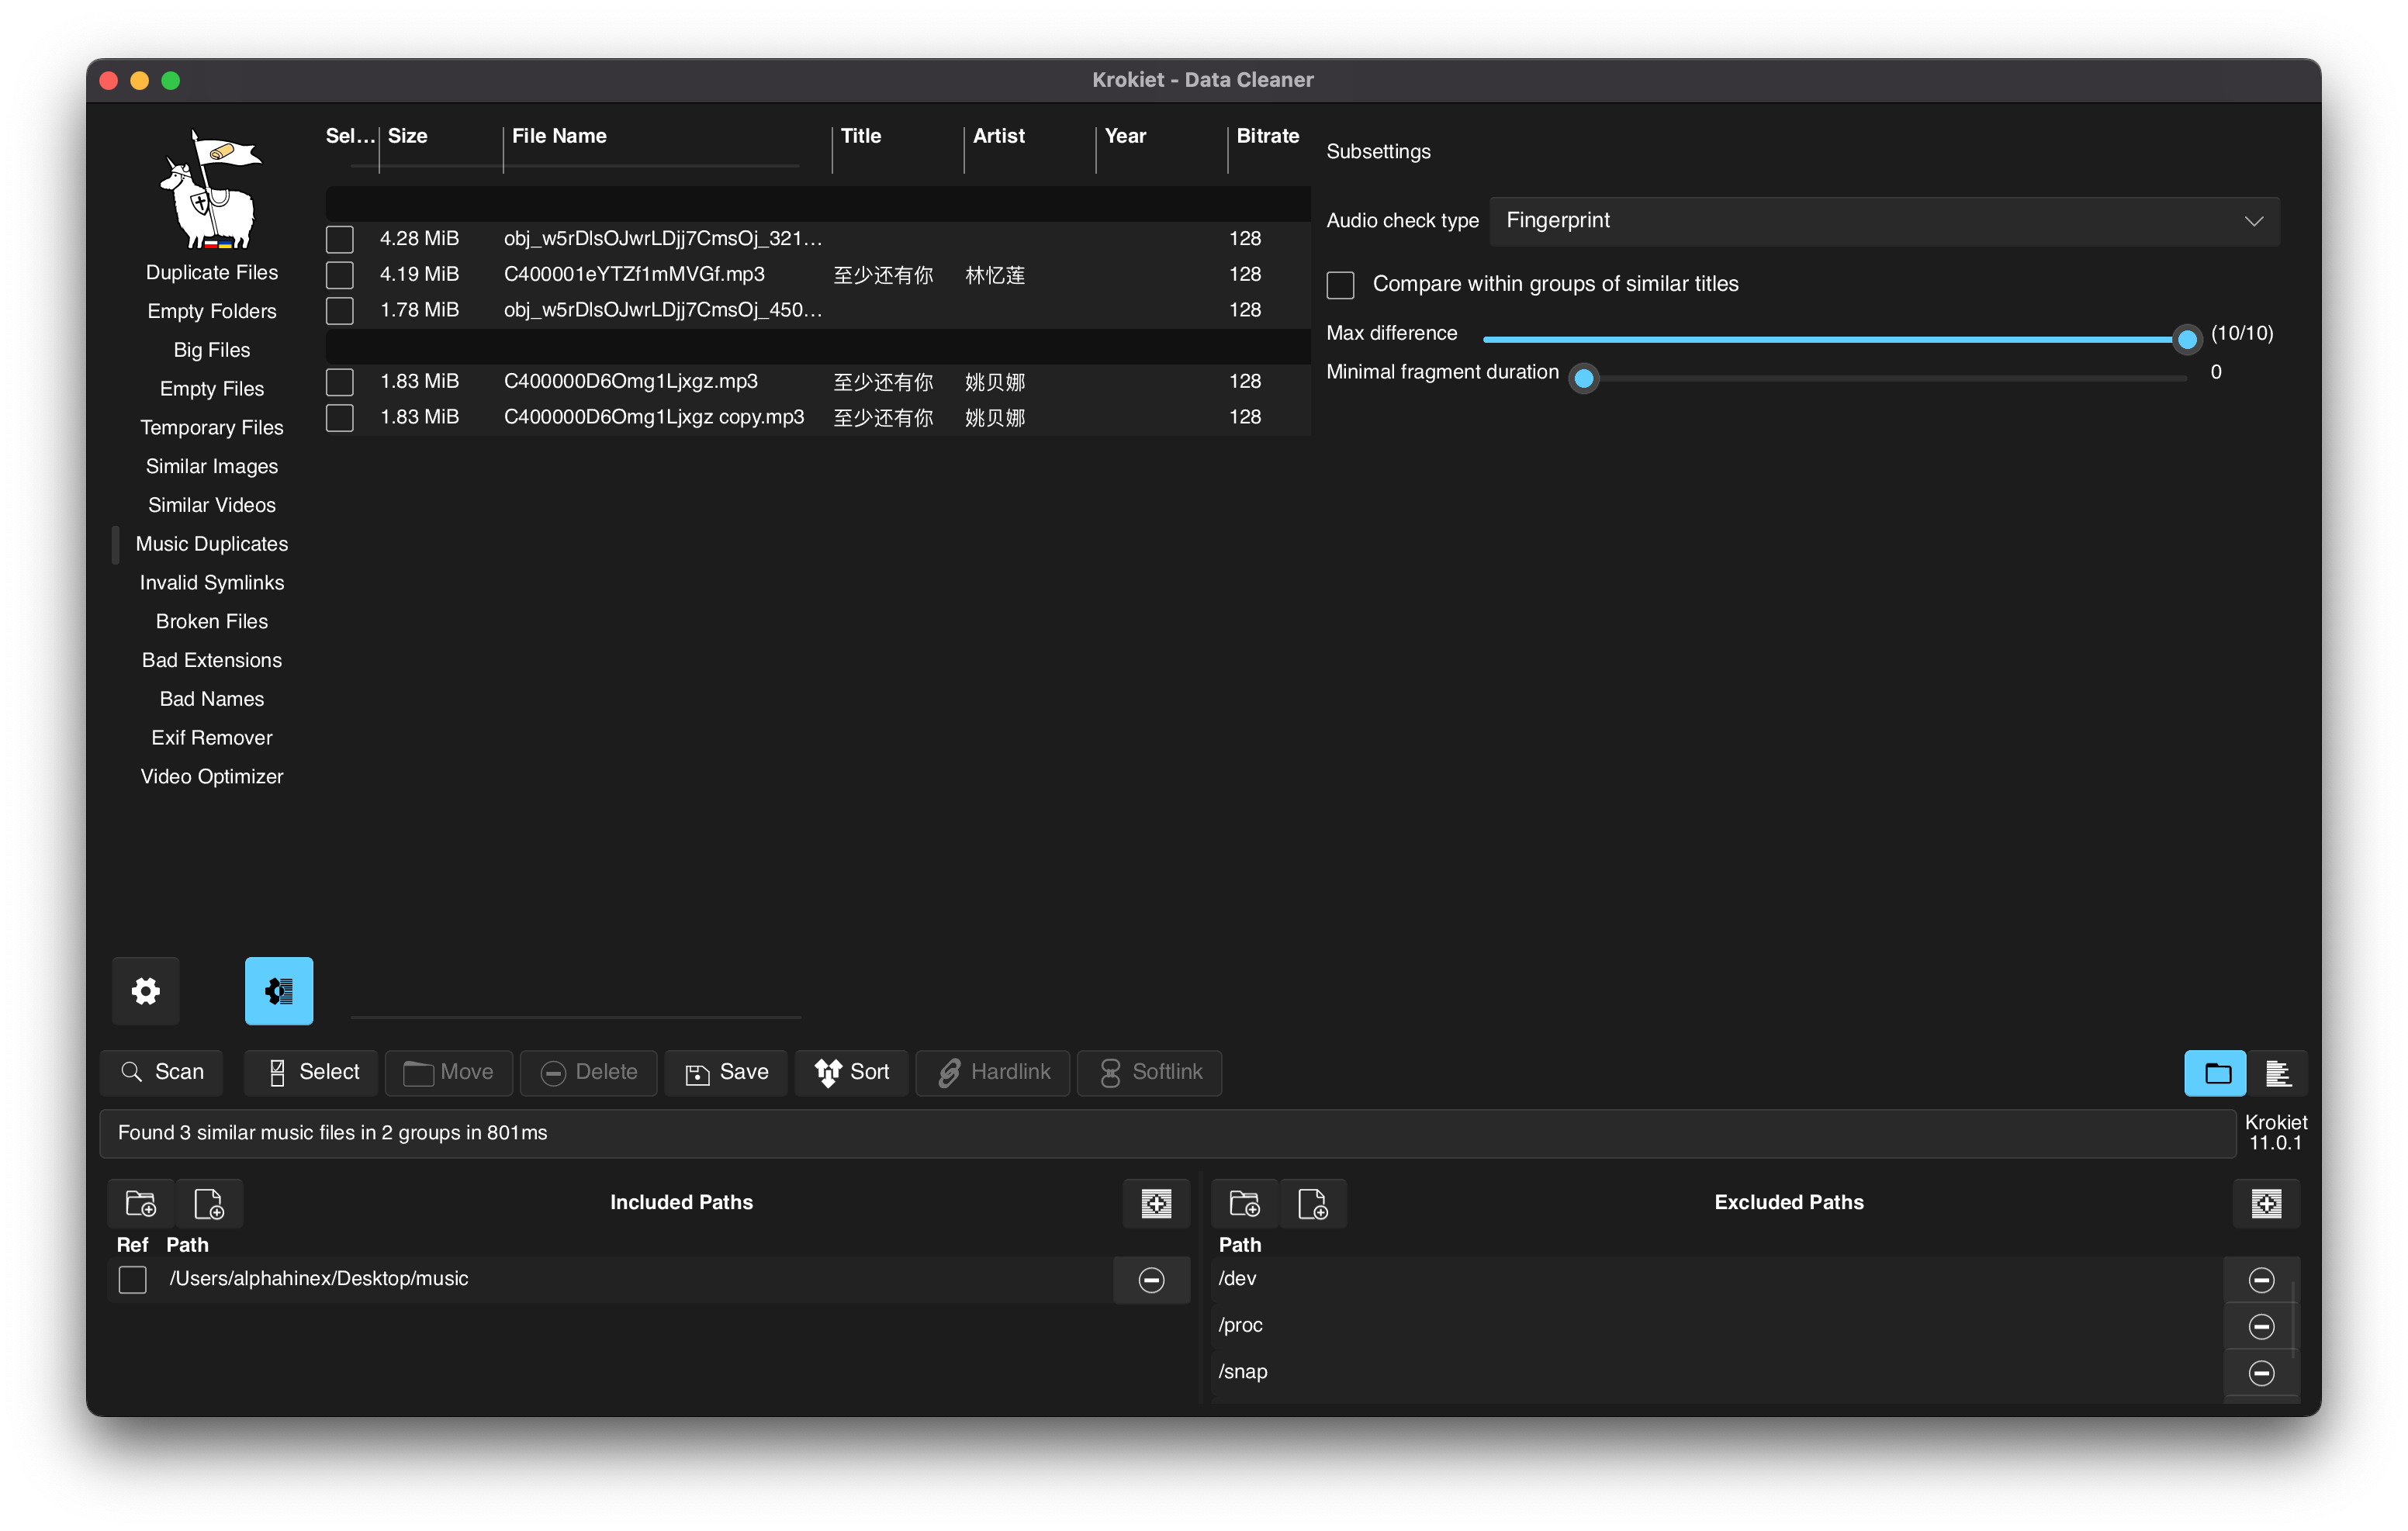
Task: Remove the /snap excluded path
Action: [x=2261, y=1372]
